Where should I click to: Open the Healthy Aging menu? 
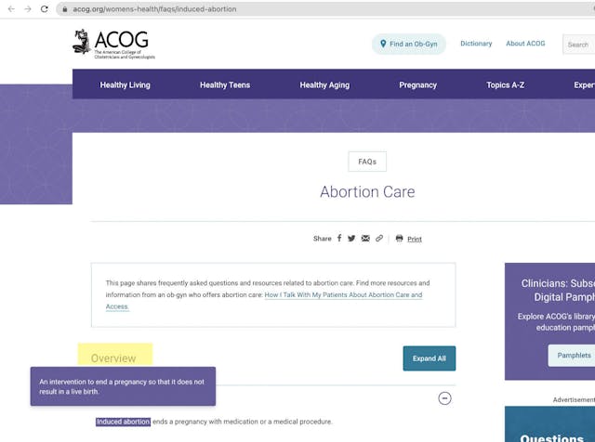pos(324,84)
